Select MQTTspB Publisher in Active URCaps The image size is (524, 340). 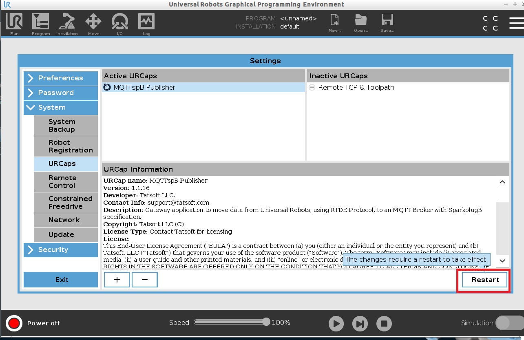coord(203,87)
